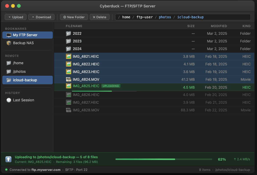Open the Upload dropdown arrow
The image size is (257, 175).
[x=9, y=17]
